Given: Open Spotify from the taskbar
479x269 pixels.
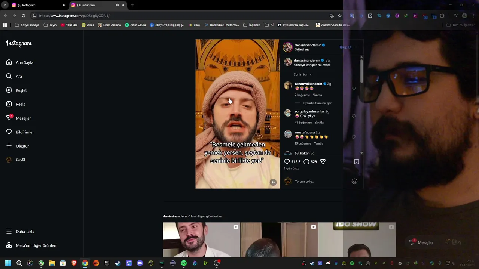Looking at the screenshot, I should point(184,263).
